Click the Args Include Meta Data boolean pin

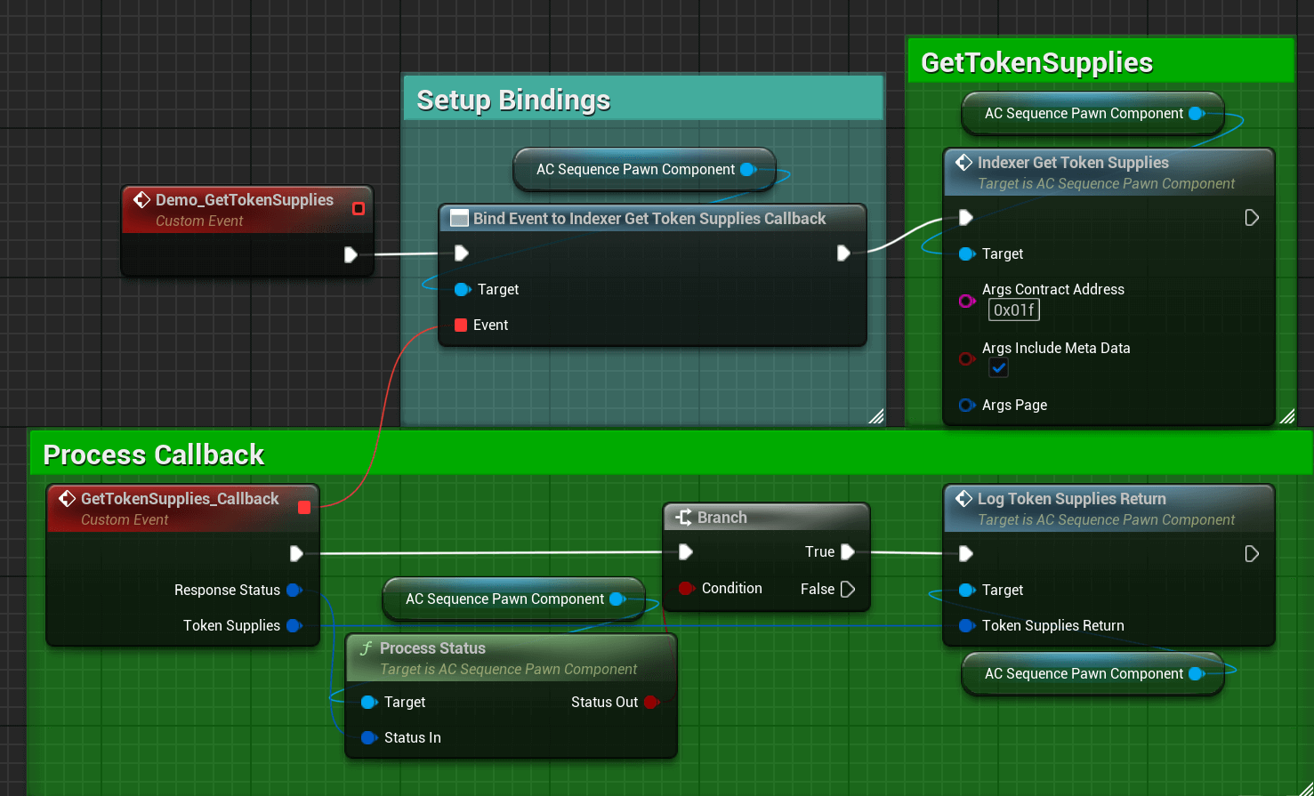coord(966,358)
